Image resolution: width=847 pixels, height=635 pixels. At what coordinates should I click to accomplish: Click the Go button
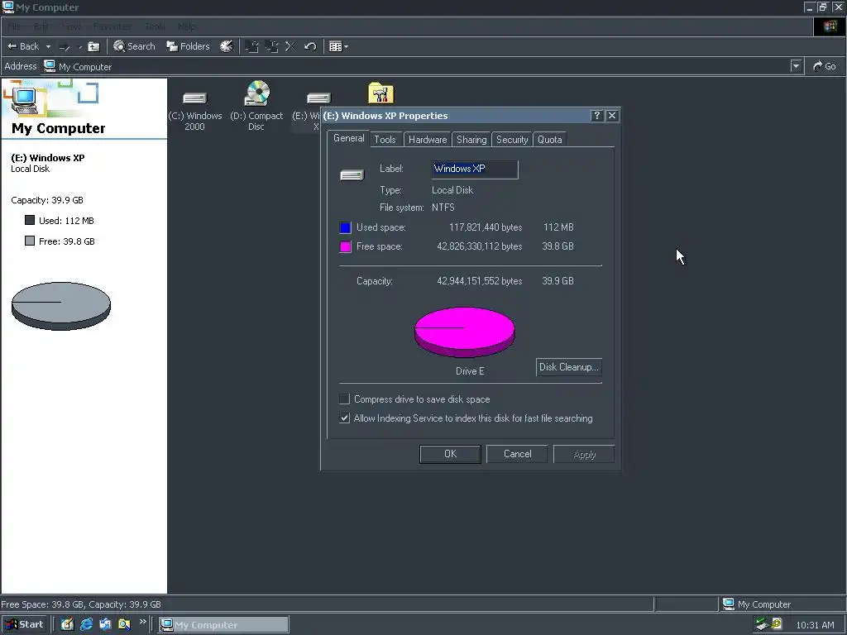(825, 66)
